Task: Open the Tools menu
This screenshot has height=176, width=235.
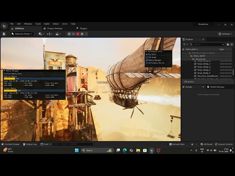Action: tap(38, 24)
